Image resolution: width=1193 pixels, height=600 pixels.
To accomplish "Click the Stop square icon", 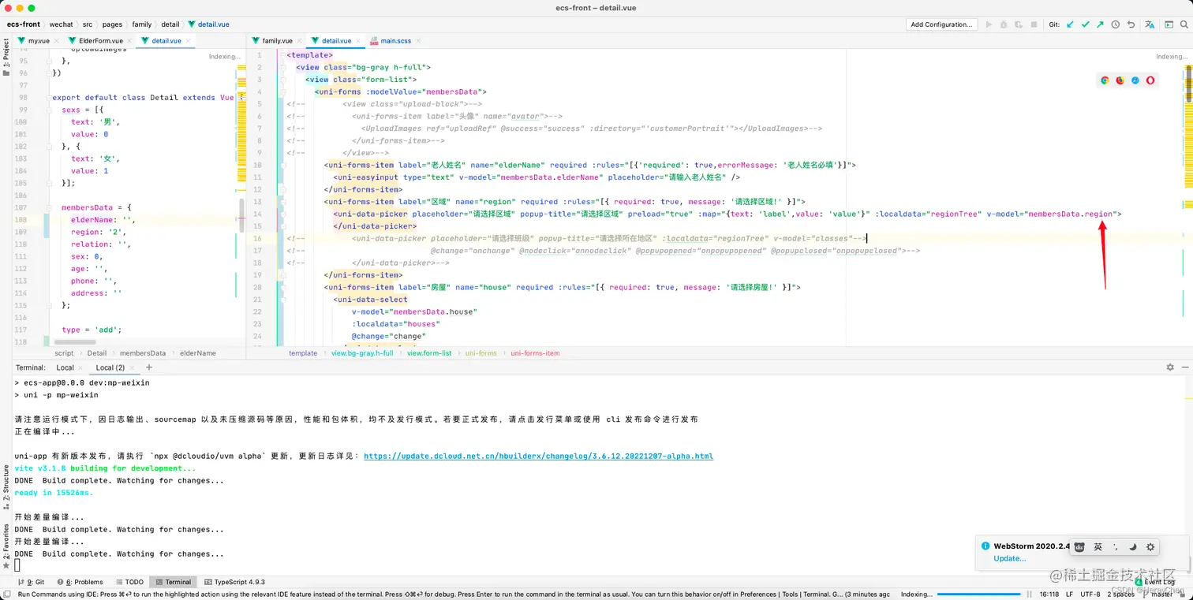I will [x=1034, y=24].
